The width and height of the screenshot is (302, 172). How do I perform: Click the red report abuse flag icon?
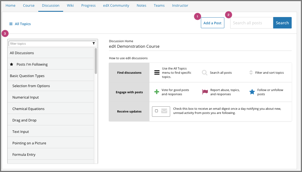click(205, 92)
